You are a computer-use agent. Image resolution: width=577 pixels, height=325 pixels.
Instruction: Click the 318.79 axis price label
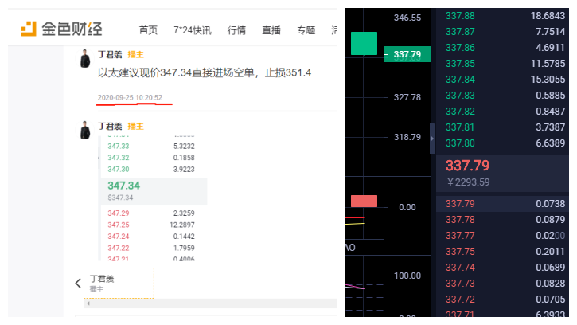coord(407,137)
